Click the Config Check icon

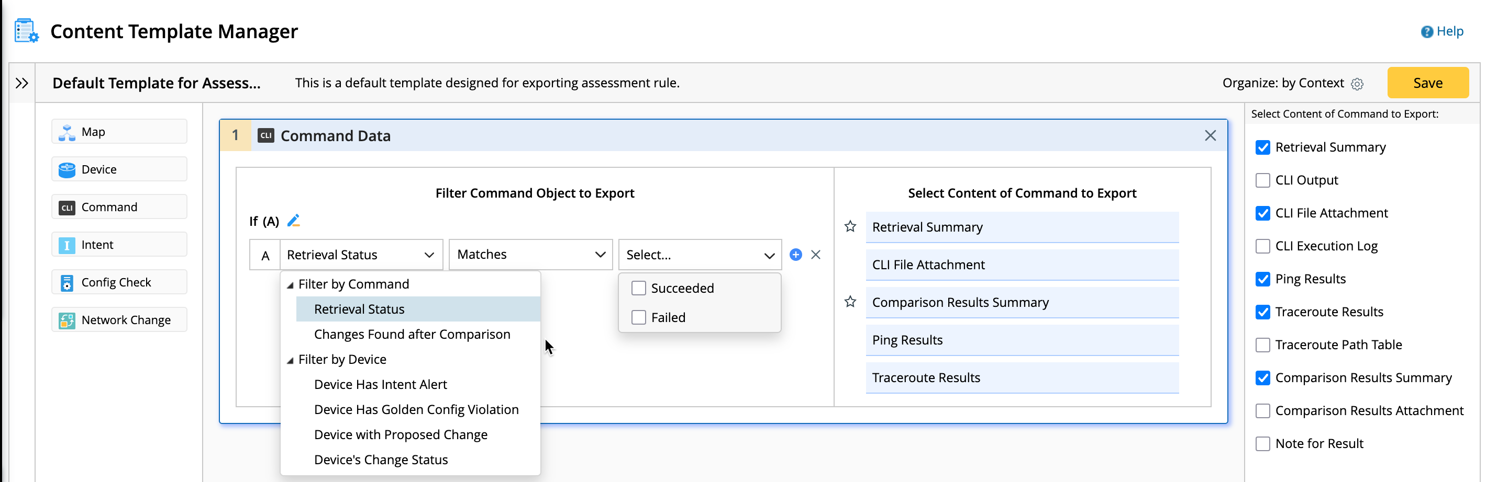[67, 283]
